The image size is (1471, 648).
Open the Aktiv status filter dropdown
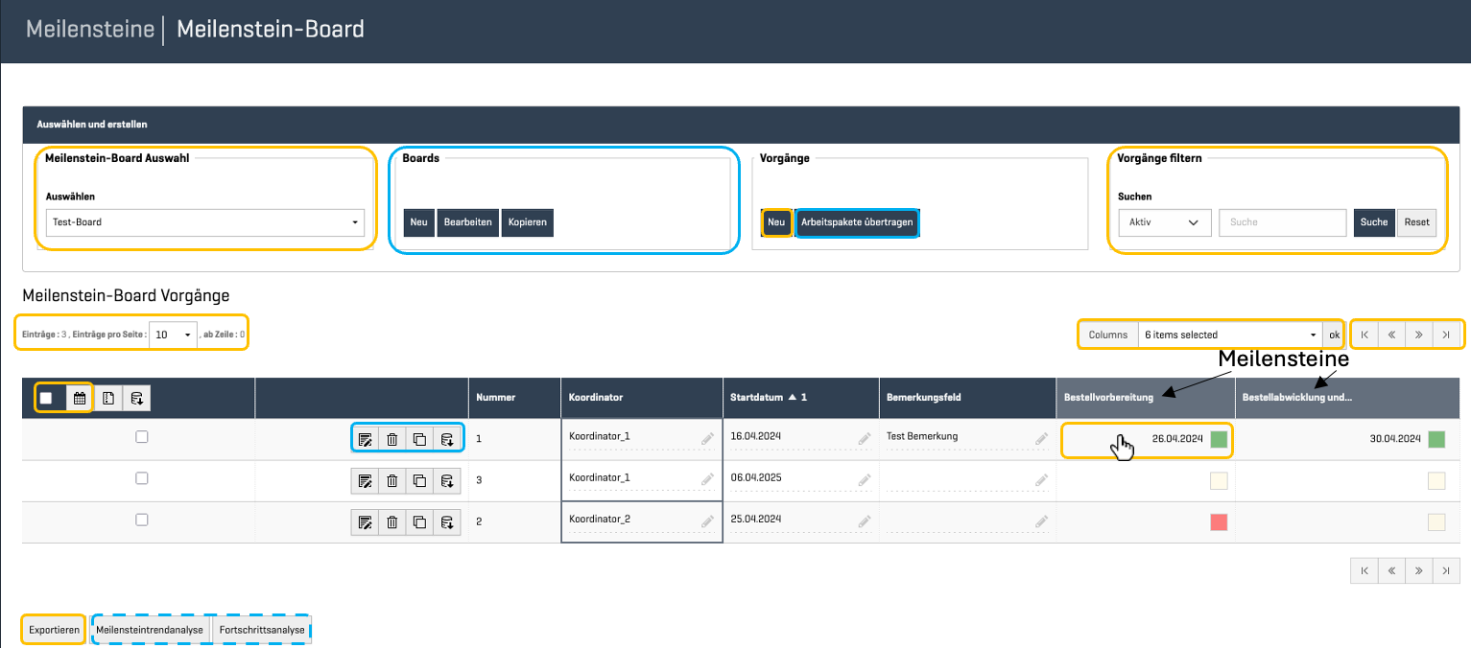1165,222
